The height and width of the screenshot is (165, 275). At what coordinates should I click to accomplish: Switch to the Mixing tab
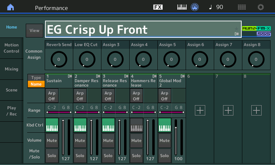12,69
